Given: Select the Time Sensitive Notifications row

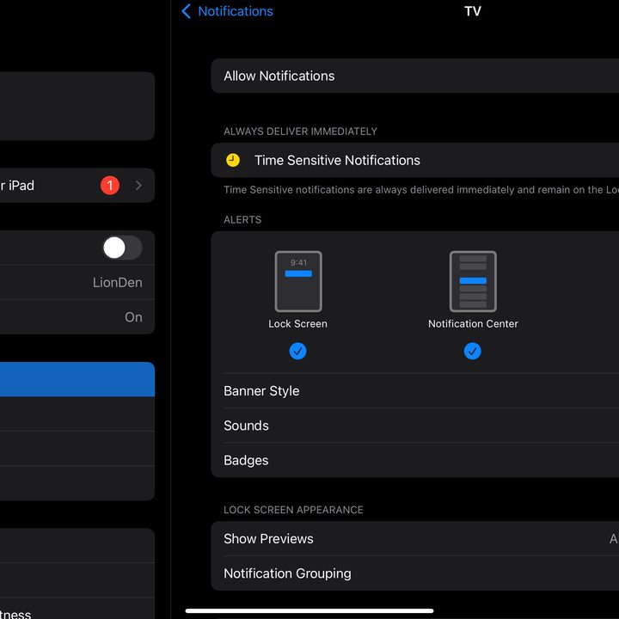Looking at the screenshot, I should point(415,160).
